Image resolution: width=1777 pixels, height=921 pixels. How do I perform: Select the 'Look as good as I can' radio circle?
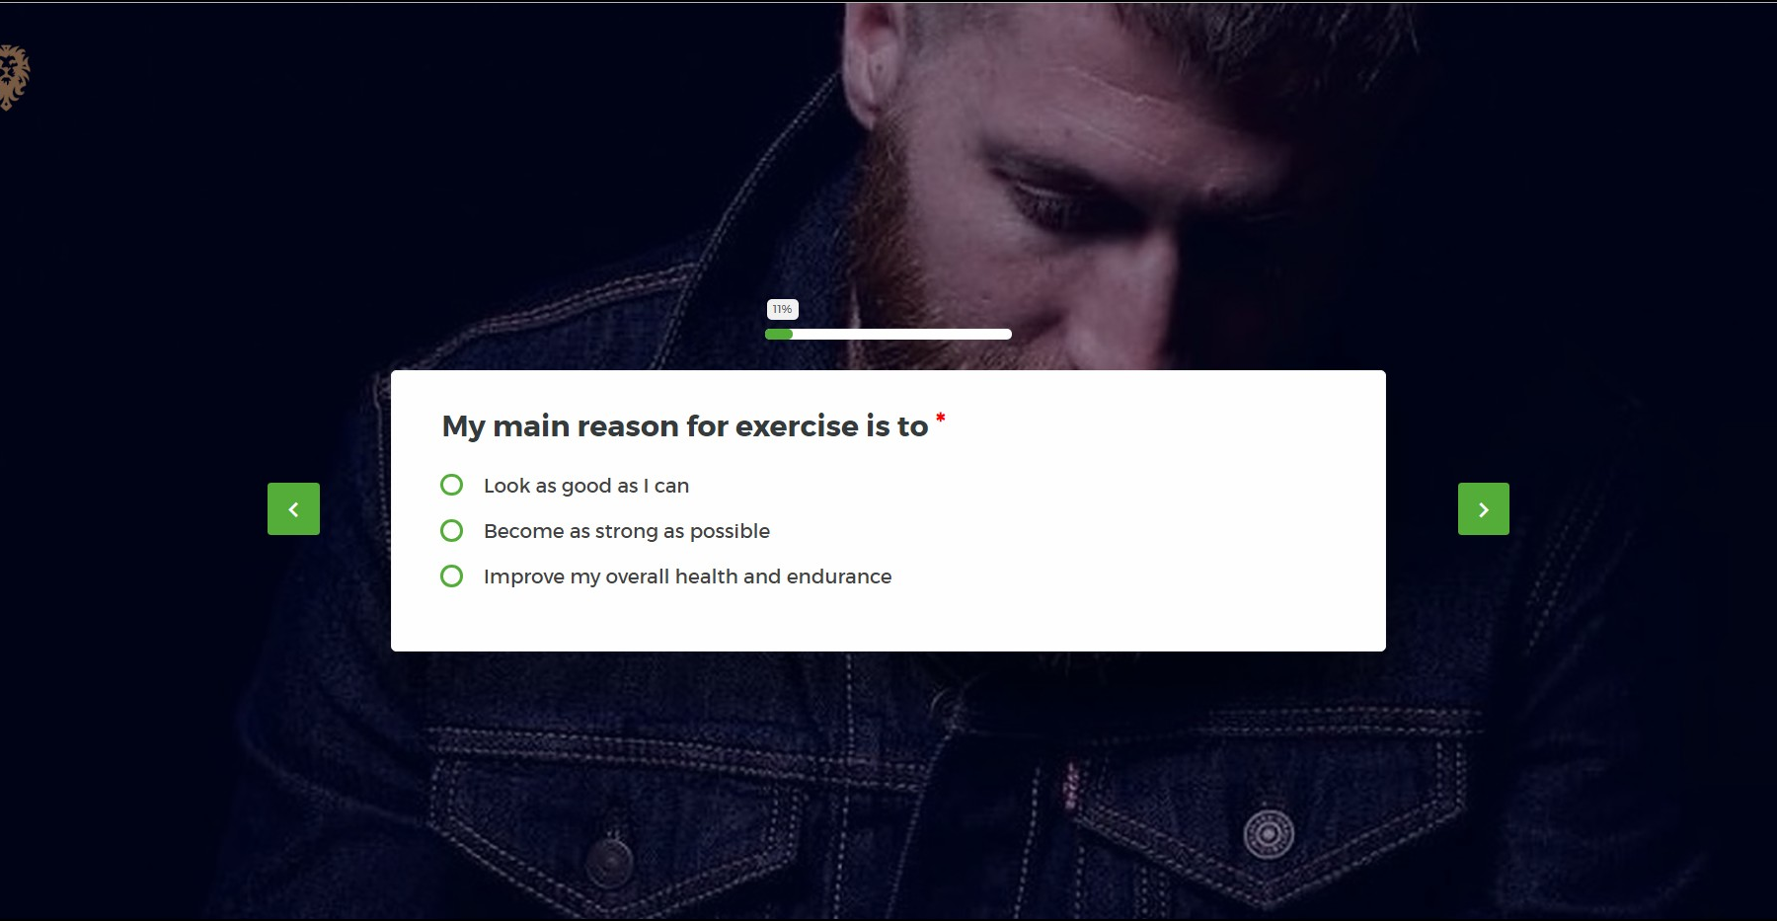click(x=451, y=485)
